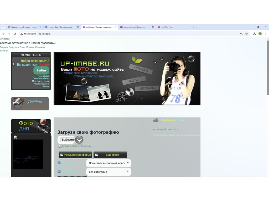Screen dimensions: 269x201
Task: Click the user avatar icon in Member Login
Action: click(x=14, y=64)
